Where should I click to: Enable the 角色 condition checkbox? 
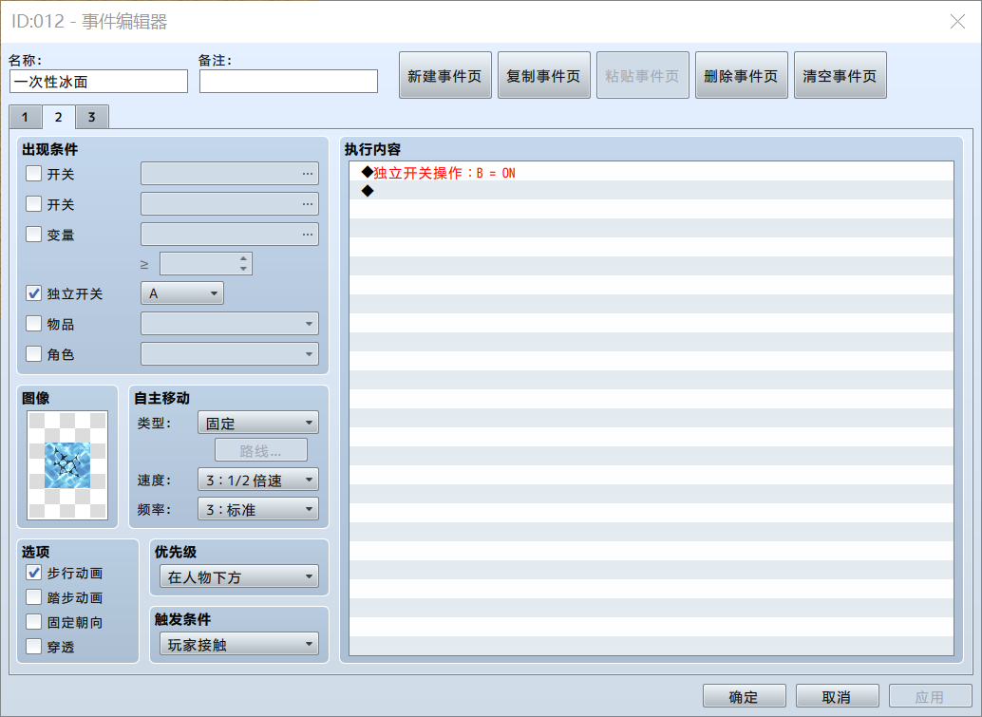[x=34, y=354]
